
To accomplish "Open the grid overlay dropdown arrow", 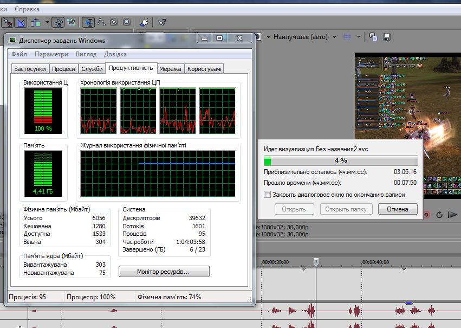I will pyautogui.click(x=359, y=37).
